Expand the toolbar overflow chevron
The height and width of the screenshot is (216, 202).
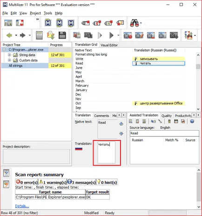click(37, 19)
